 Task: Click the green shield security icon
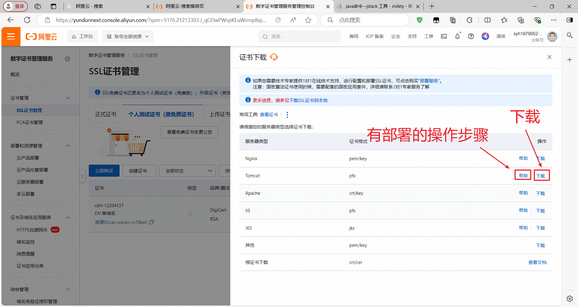[420, 20]
